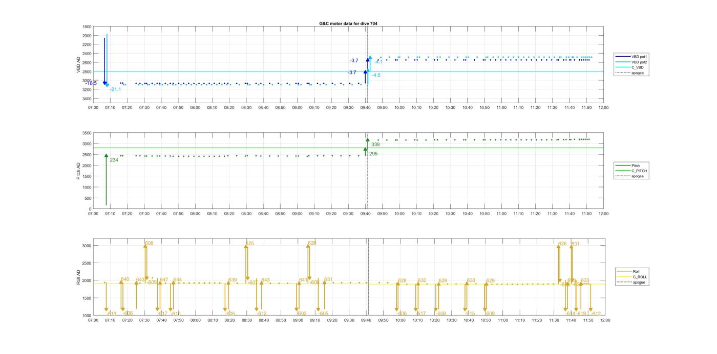Click the 'Roll AD' y-axis label
This screenshot has height=354, width=717.
pyautogui.click(x=79, y=277)
